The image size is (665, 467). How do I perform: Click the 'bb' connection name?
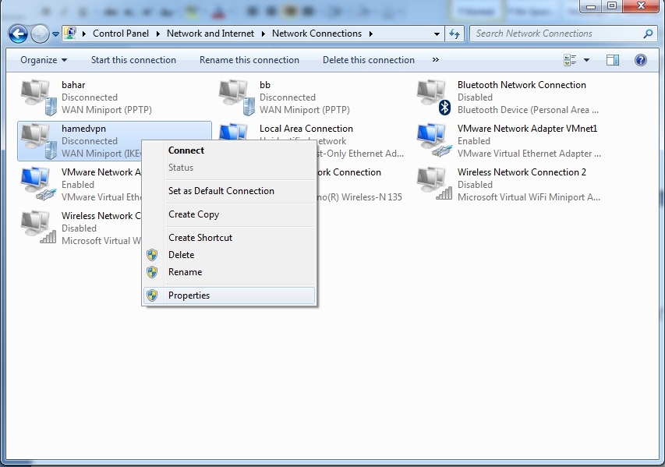point(265,85)
